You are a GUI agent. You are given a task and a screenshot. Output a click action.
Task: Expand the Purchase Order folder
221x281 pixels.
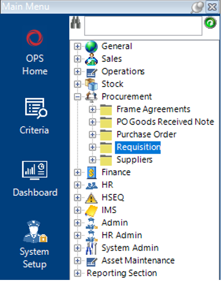(x=92, y=134)
